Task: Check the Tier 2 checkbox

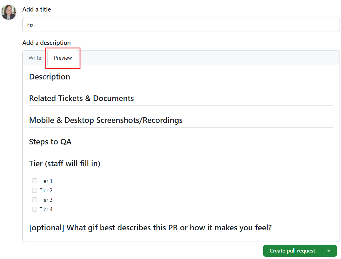Action: 34,190
